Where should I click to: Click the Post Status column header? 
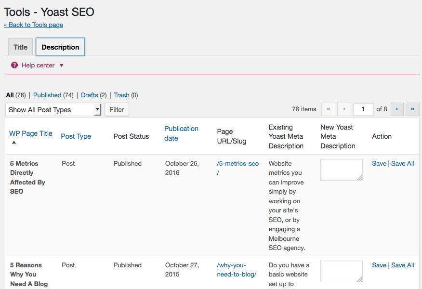coord(132,136)
